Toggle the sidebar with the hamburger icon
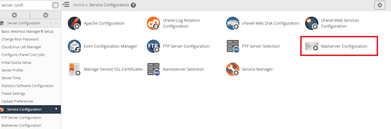The height and width of the screenshot is (129, 391). pyautogui.click(x=66, y=5)
